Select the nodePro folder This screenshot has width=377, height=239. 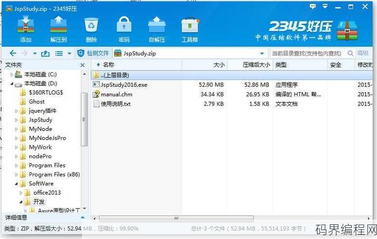point(40,156)
